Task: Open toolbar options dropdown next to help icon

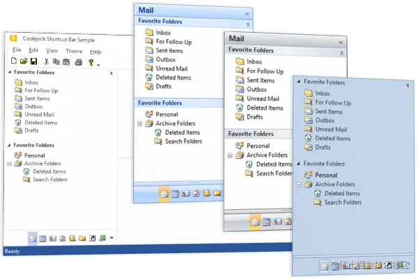Action: click(98, 65)
